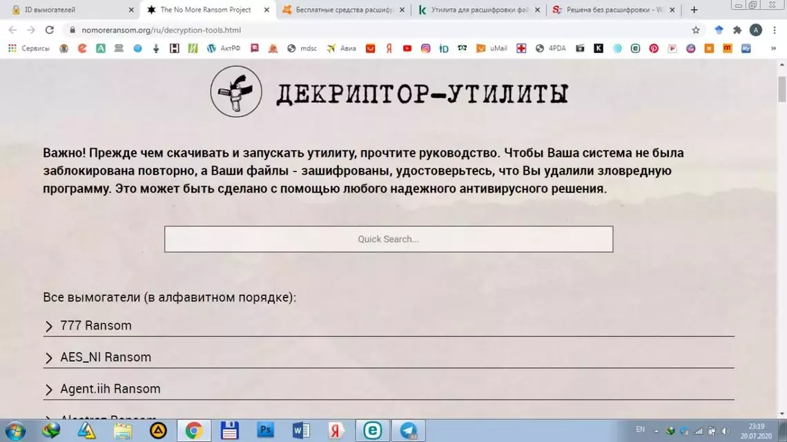The width and height of the screenshot is (787, 442).
Task: Click the page vertical scrollbar thumb
Action: (x=781, y=89)
